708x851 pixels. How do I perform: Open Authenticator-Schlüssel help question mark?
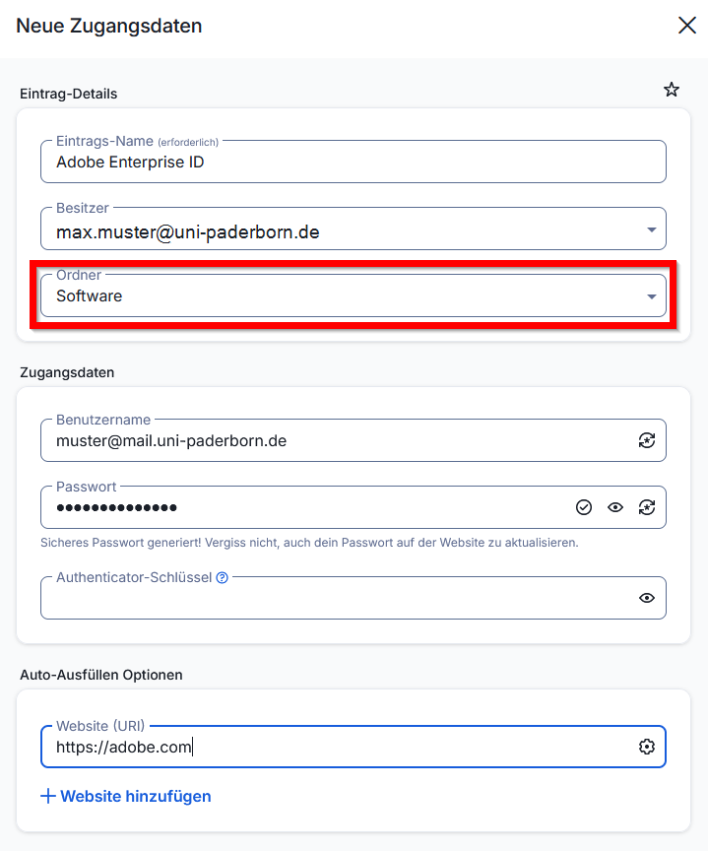point(223,578)
